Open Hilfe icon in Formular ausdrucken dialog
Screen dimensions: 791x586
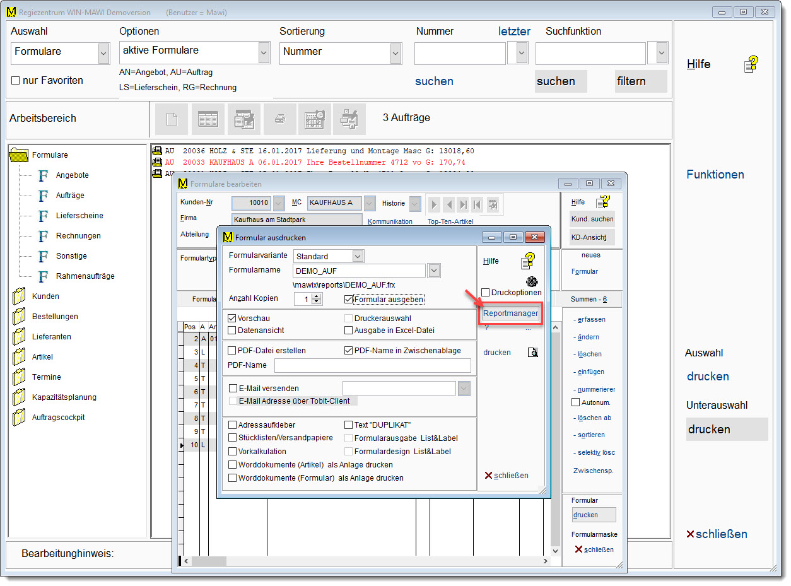click(x=527, y=261)
